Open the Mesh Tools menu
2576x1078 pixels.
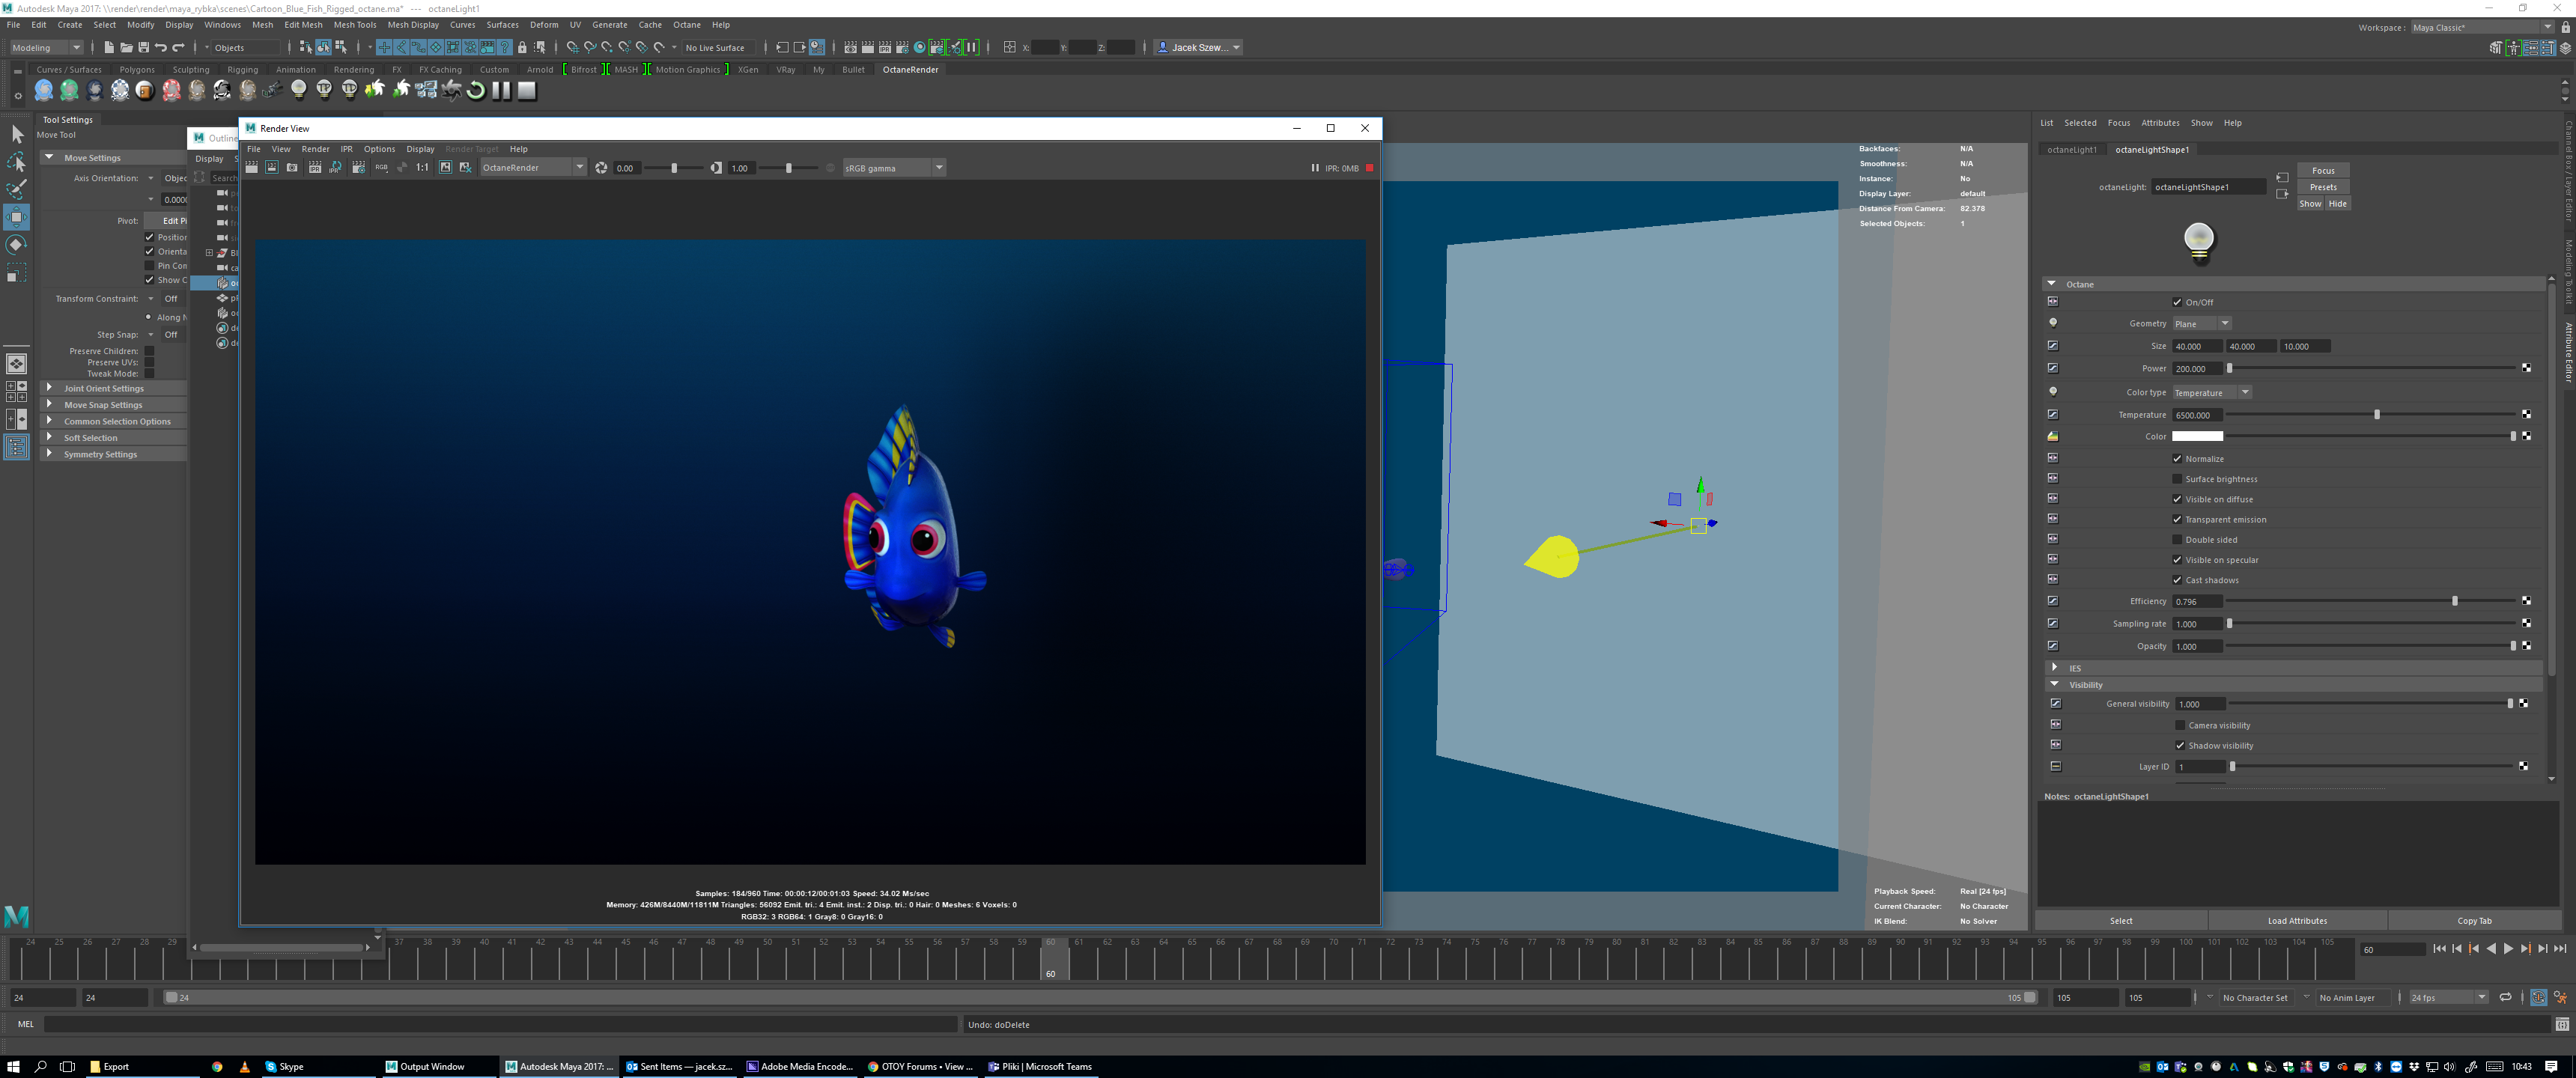(354, 25)
